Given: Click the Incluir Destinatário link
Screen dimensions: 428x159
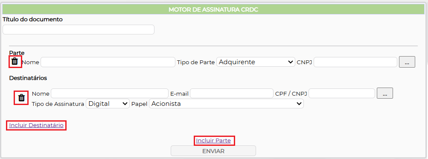Looking at the screenshot, I should tap(36, 125).
